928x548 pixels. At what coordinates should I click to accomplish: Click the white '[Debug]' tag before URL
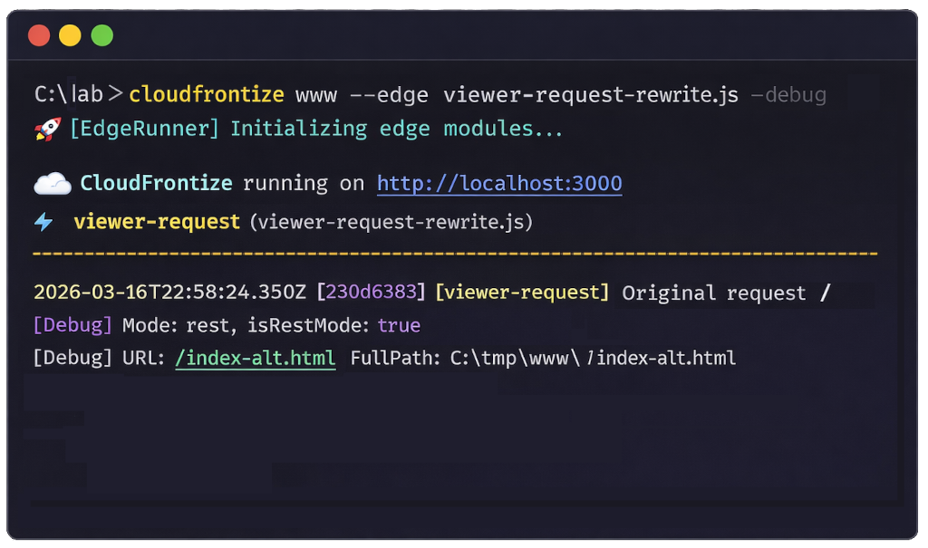coord(72,358)
